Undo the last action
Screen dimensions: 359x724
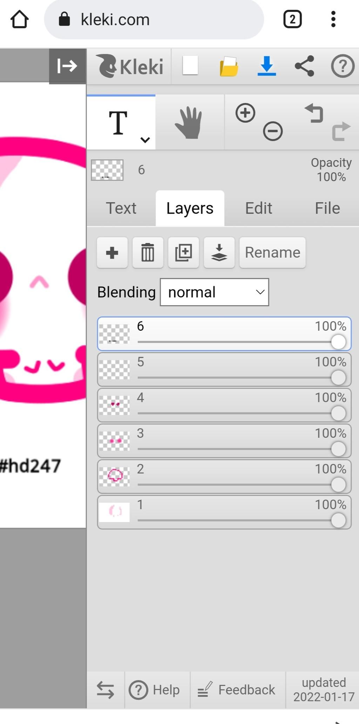tap(314, 113)
